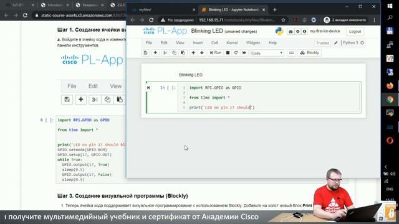This screenshot has height=224, width=399.
Task: Open Windows search from the taskbar
Action: tap(390, 18)
